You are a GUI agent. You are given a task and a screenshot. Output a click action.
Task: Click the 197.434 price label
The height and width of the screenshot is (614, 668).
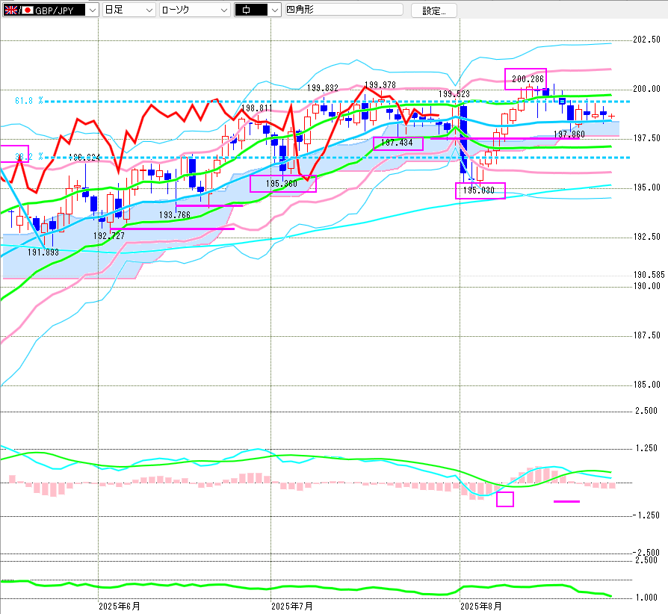(x=397, y=143)
